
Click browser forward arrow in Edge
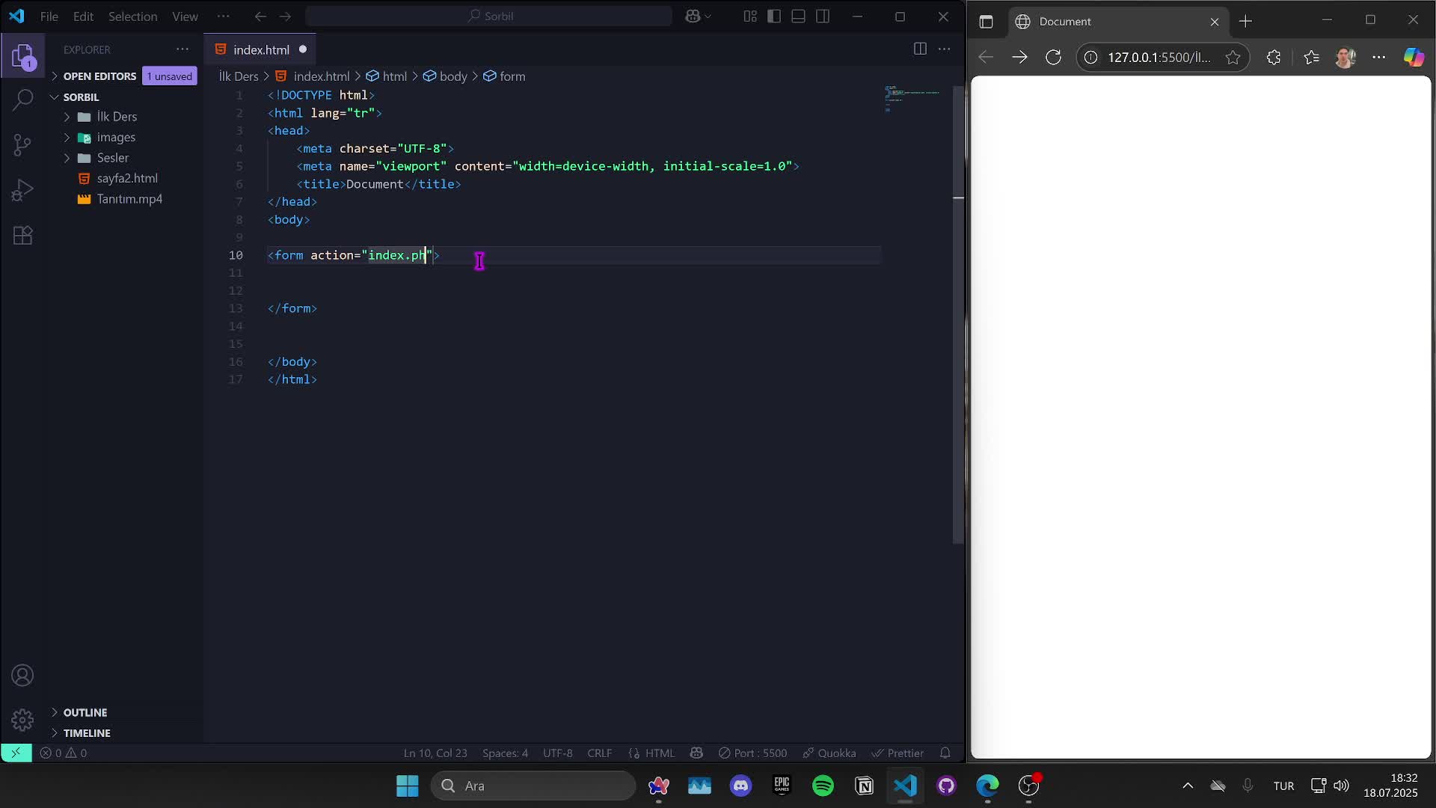[x=1019, y=57]
